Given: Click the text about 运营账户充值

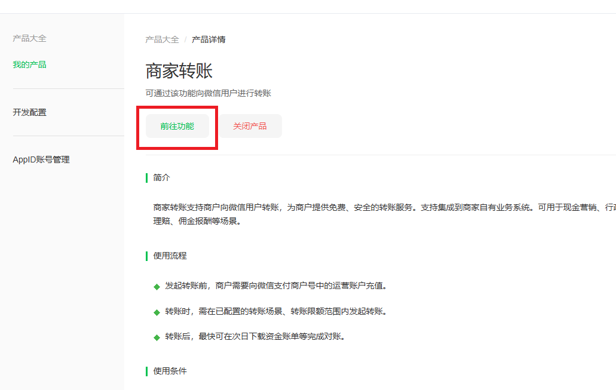Looking at the screenshot, I should coord(276,285).
